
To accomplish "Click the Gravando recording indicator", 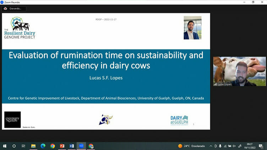I will [x=14, y=8].
